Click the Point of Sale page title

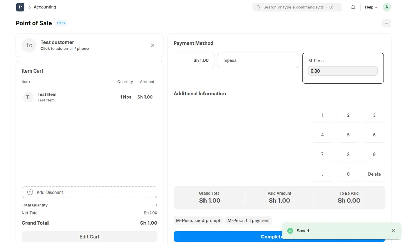click(34, 23)
